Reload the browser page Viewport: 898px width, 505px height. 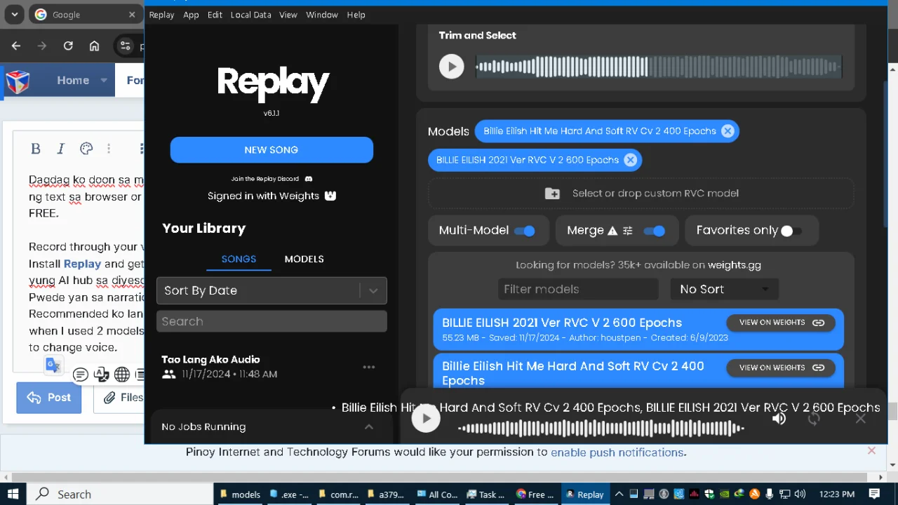[x=68, y=46]
